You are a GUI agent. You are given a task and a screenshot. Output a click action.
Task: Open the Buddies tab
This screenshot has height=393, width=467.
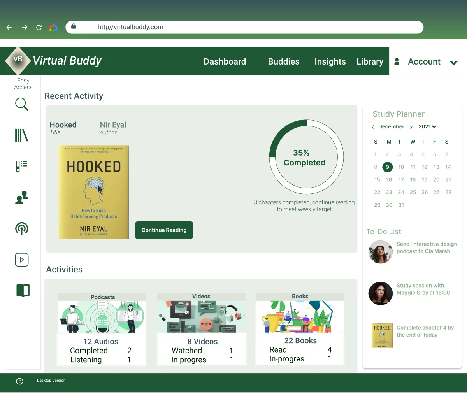click(284, 61)
